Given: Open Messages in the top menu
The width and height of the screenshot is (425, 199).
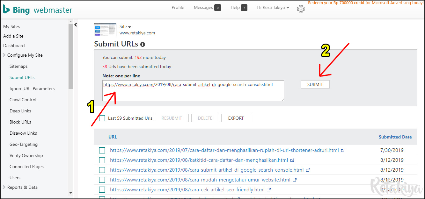Looking at the screenshot, I should 203,8.
